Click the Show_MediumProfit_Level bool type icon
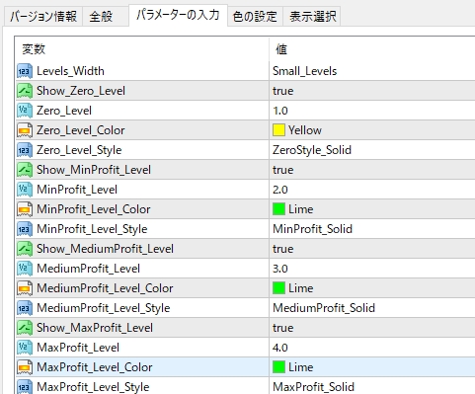 pos(25,249)
